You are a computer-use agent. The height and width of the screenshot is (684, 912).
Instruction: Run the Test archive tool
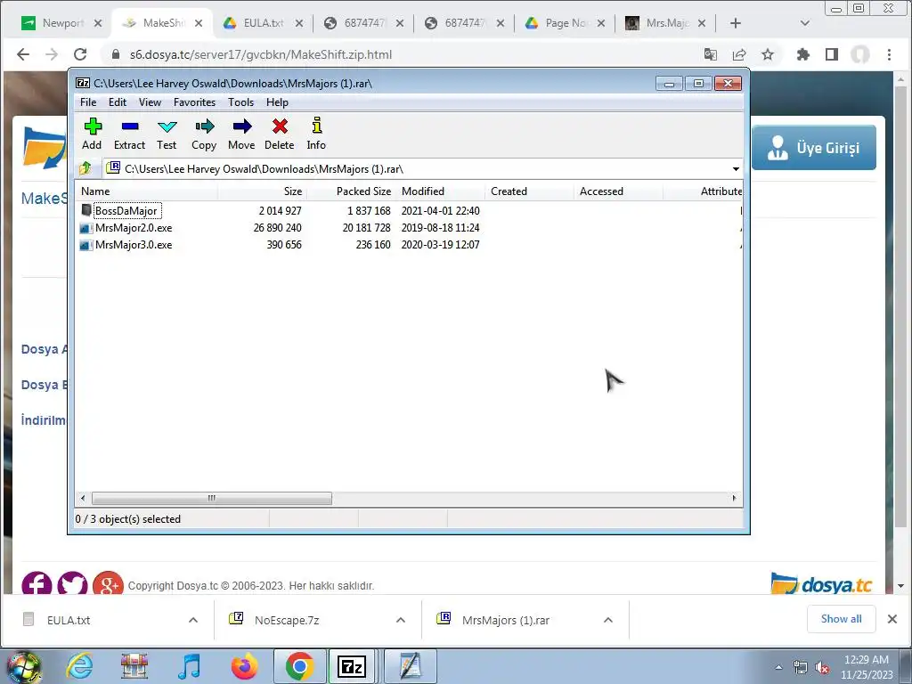(167, 134)
